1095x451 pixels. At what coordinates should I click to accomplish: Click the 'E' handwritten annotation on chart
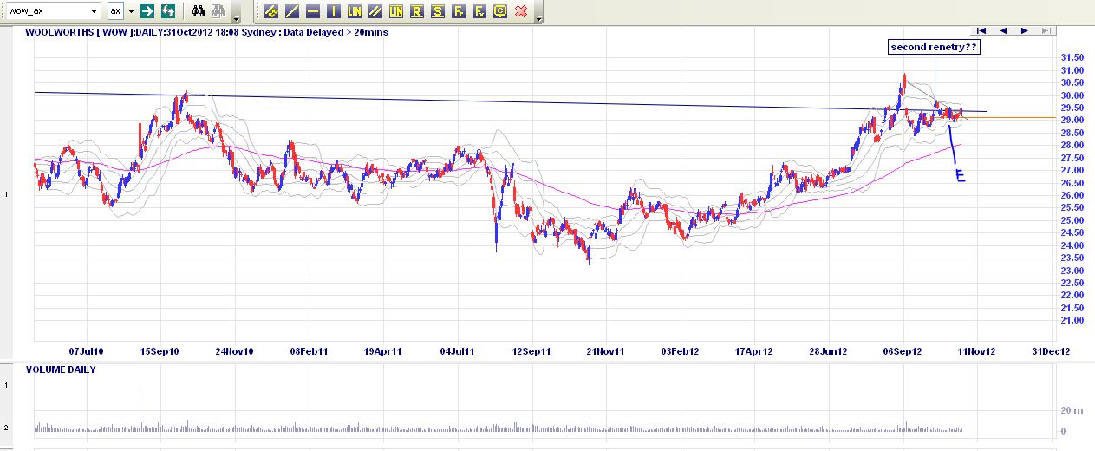pos(960,175)
